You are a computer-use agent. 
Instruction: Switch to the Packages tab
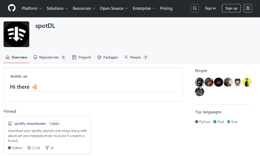point(108,57)
